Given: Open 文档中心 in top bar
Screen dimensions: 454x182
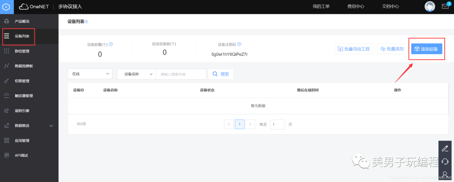Looking at the screenshot, I should (x=391, y=6).
